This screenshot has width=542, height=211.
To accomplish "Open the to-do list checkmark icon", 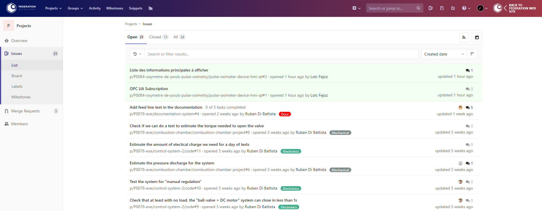I will (x=453, y=8).
